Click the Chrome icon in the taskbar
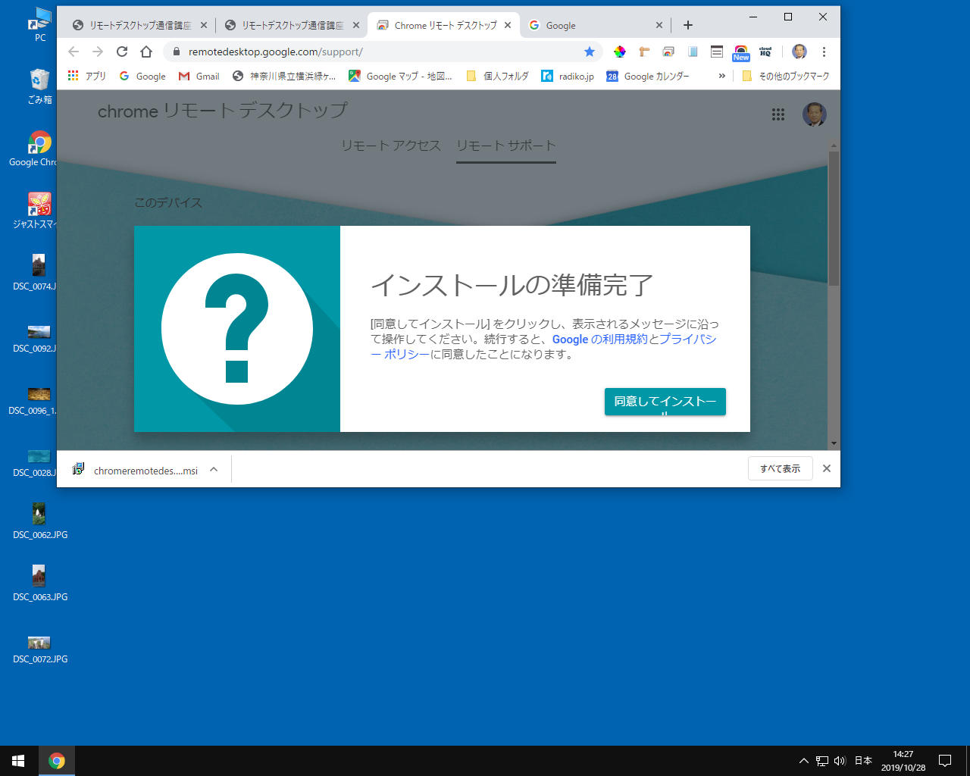Screen dimensions: 970x776 pos(57,761)
